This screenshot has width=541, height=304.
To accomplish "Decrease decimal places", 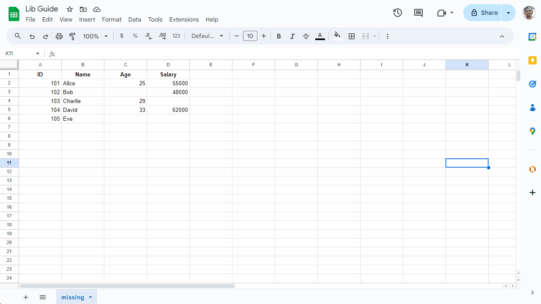I will [148, 36].
